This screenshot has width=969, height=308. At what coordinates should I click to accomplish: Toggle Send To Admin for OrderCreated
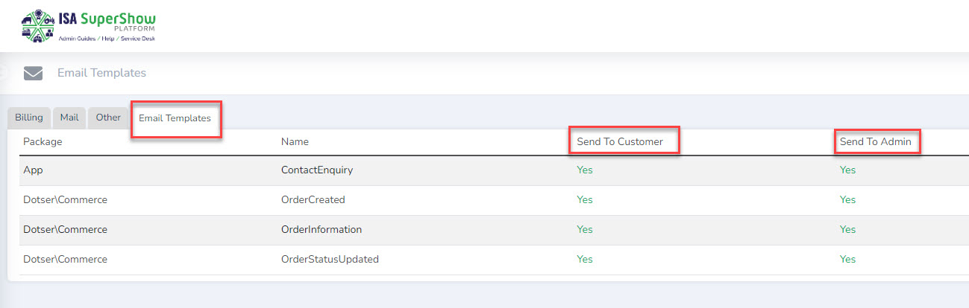point(848,200)
